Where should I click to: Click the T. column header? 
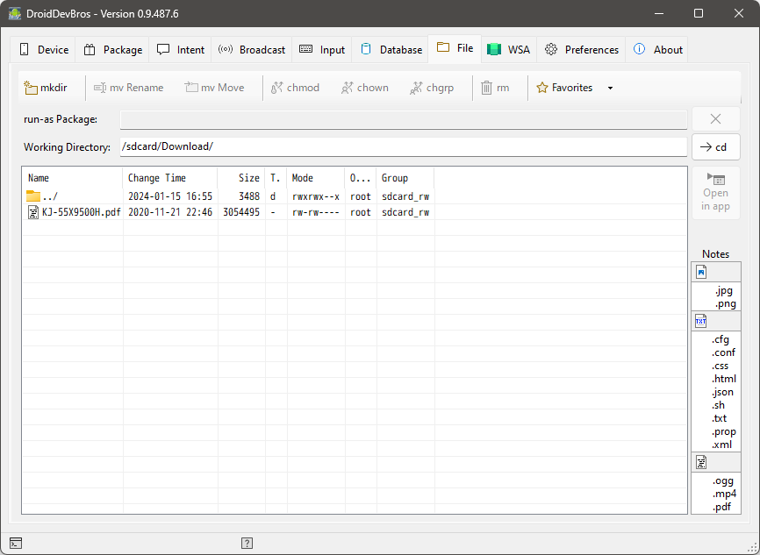(276, 178)
